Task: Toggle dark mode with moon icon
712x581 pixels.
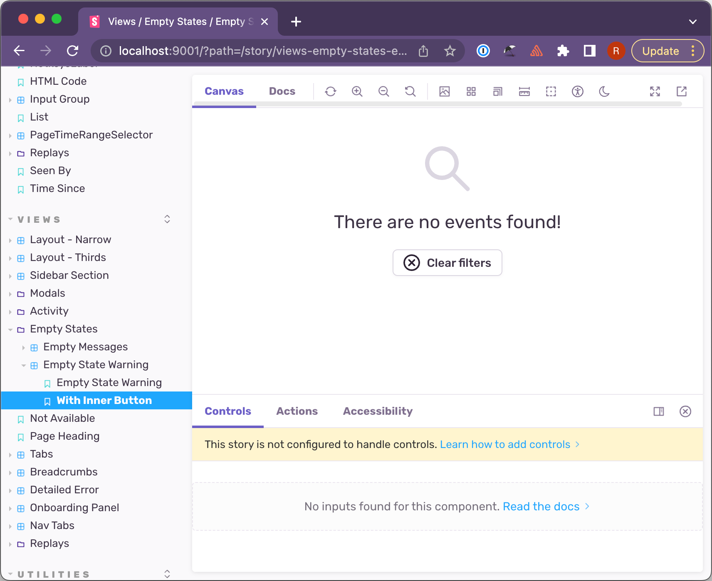Action: click(x=604, y=91)
